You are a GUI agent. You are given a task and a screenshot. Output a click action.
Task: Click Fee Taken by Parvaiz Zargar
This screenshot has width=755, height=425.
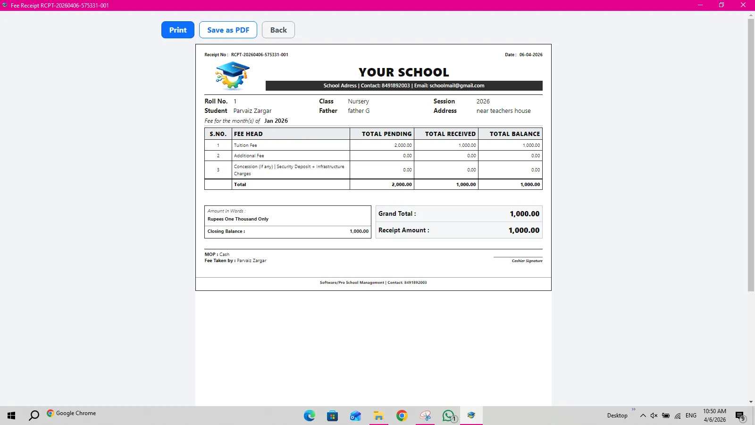click(x=235, y=261)
